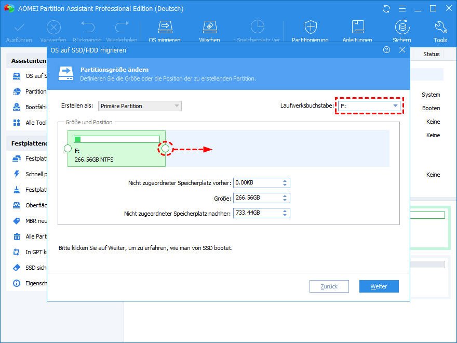Close the OS migrieren dialog

coord(402,50)
